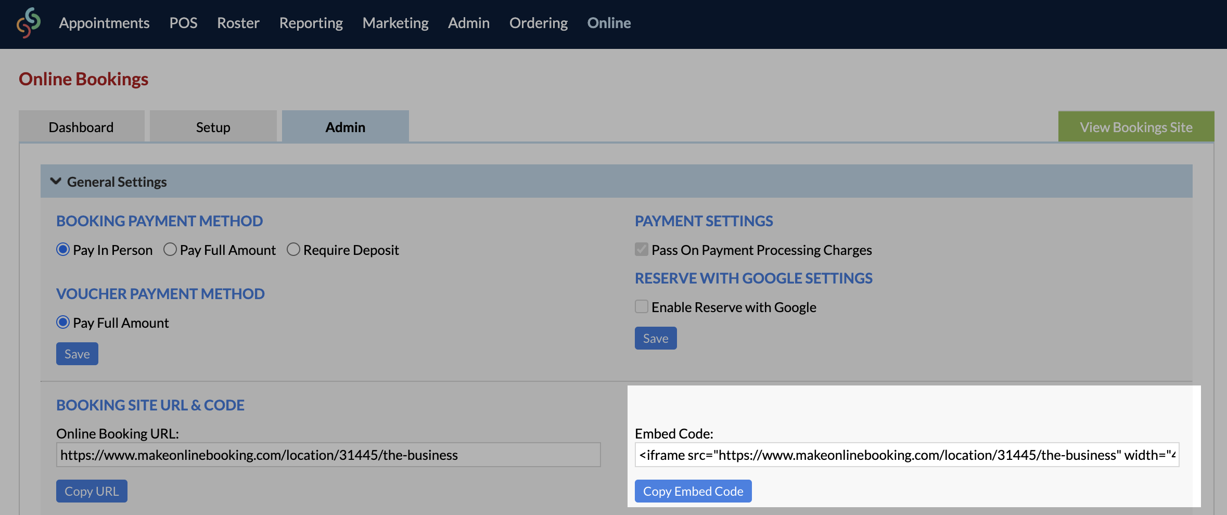Select Pay In Person radio button

(x=63, y=250)
